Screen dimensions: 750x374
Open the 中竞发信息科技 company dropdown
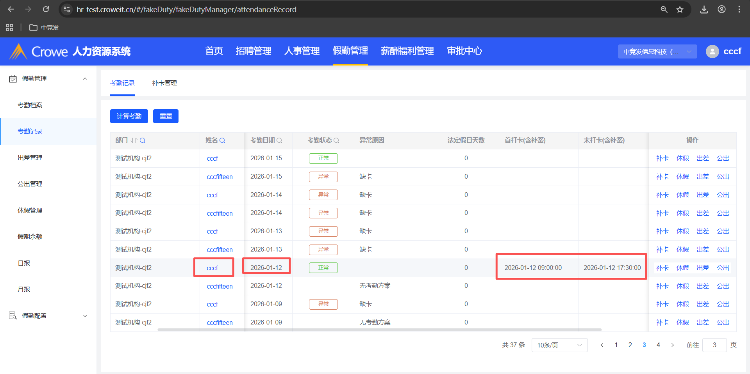[x=657, y=51]
